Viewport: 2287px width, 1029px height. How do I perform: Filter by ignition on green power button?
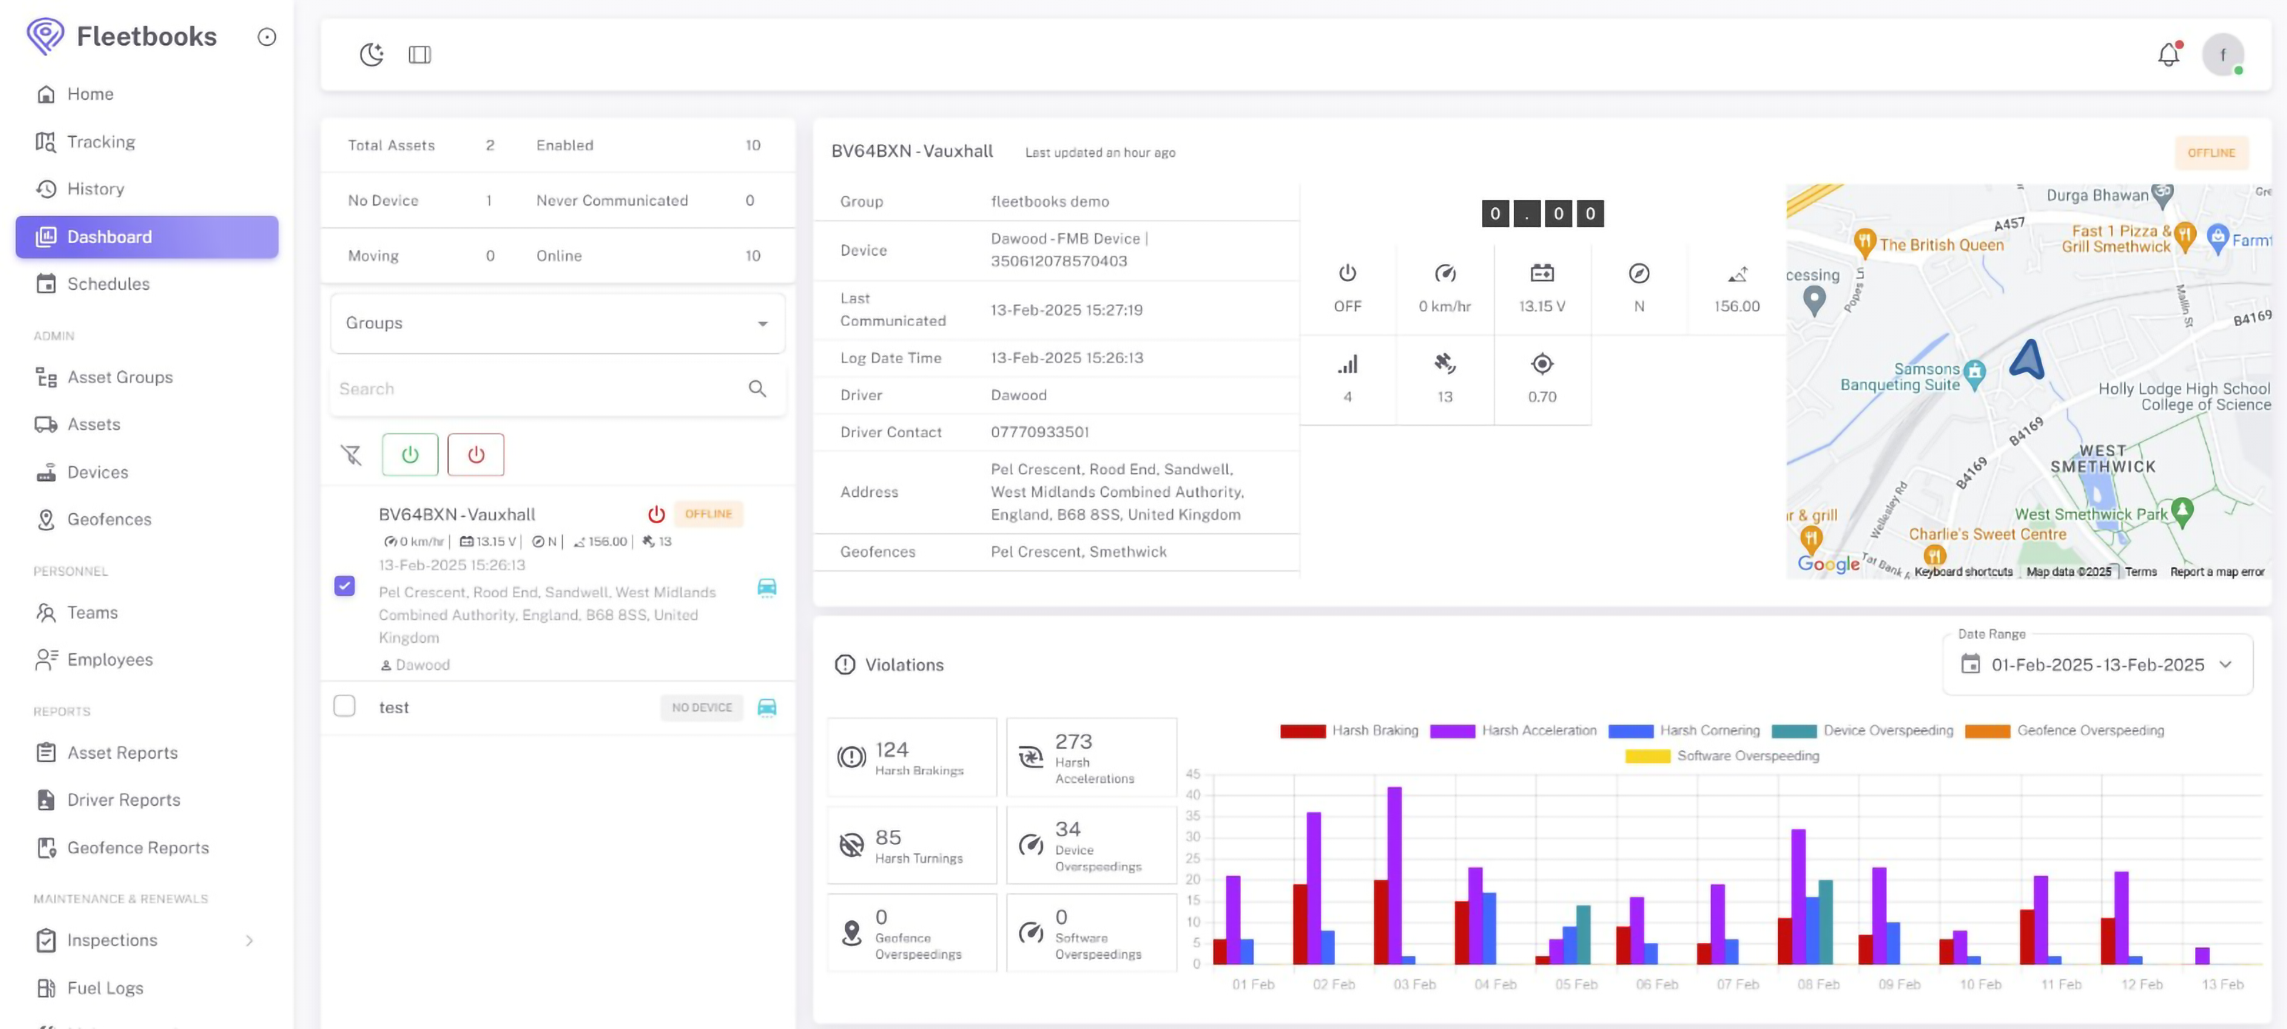click(409, 454)
